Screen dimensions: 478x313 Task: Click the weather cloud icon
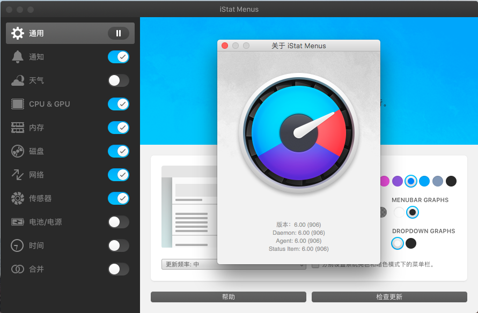[18, 80]
